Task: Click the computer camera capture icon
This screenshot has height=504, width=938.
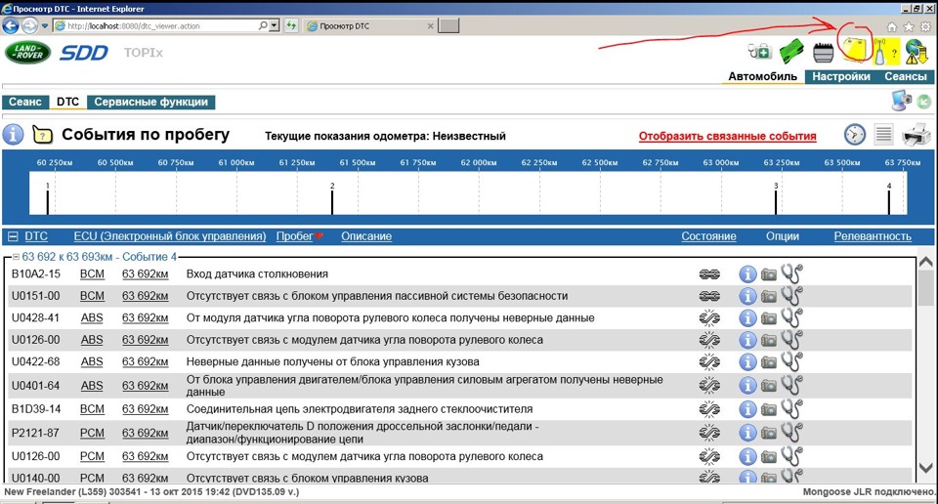Action: 901,101
